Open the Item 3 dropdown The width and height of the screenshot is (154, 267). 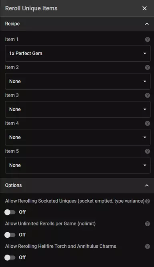click(x=78, y=109)
